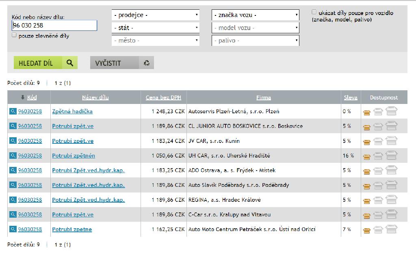416x253 pixels.
Task: Open the 'stát' dropdown
Action: [x=156, y=28]
